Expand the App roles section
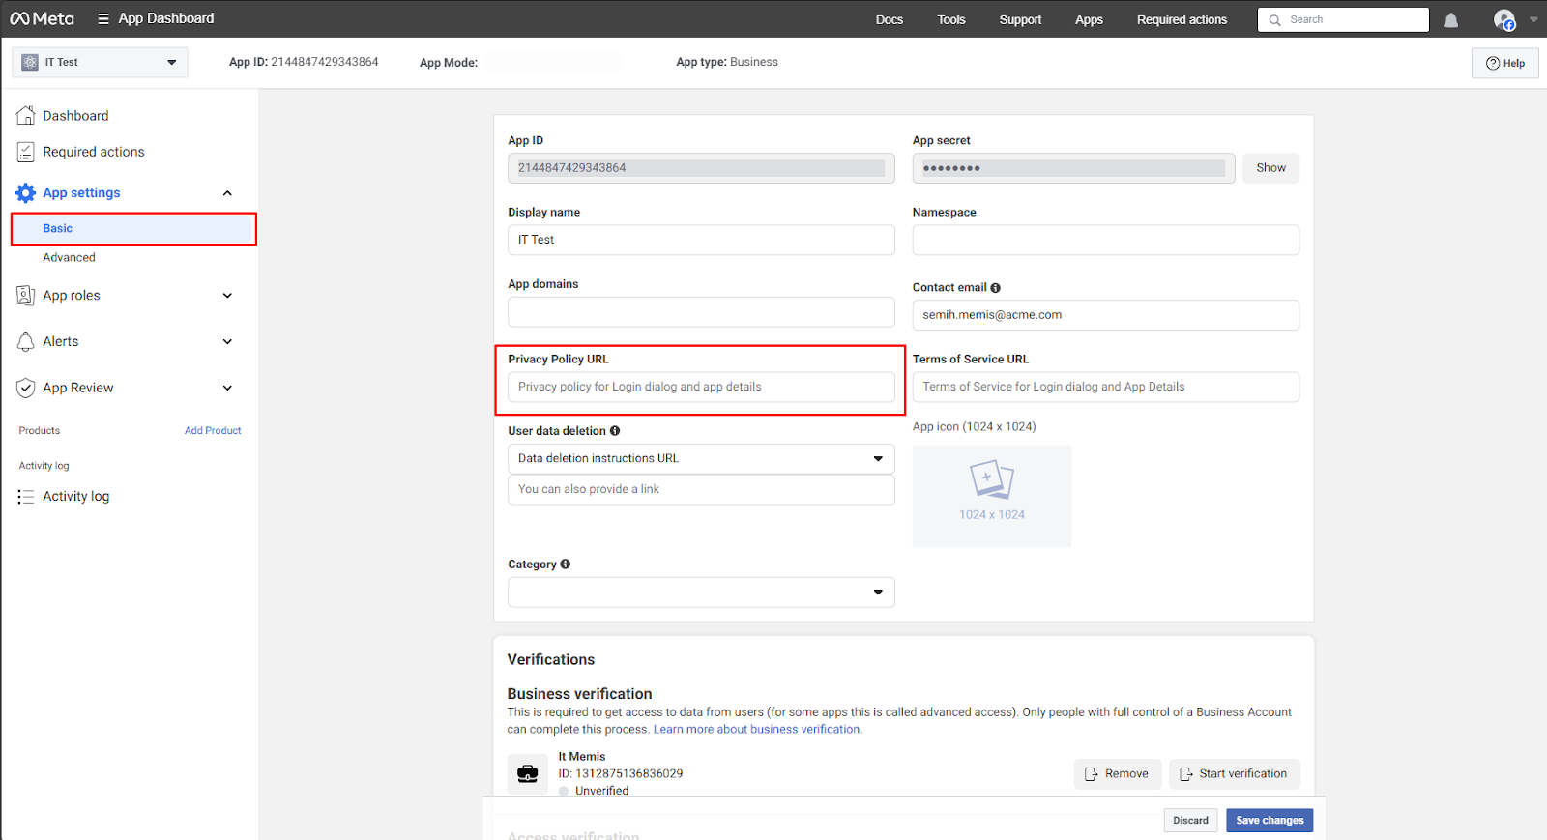Image resolution: width=1547 pixels, height=840 pixels. [x=227, y=296]
